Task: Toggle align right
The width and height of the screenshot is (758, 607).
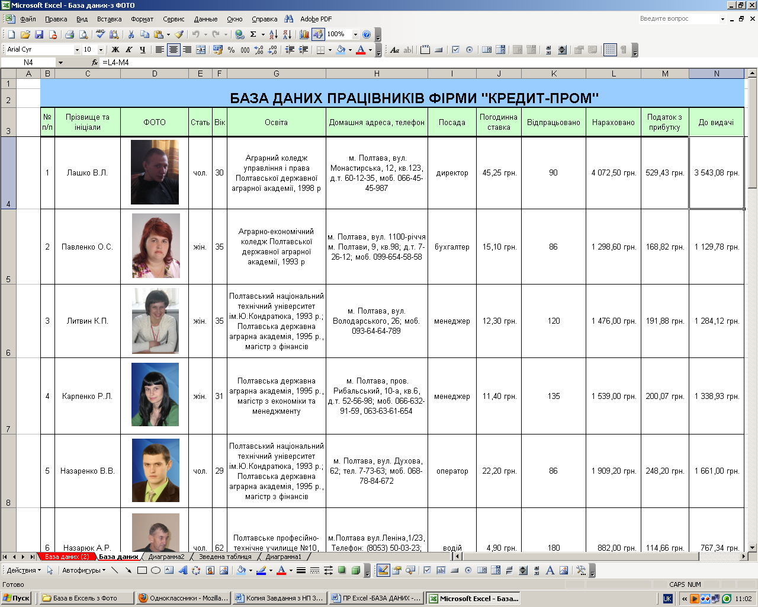Action: [x=187, y=50]
